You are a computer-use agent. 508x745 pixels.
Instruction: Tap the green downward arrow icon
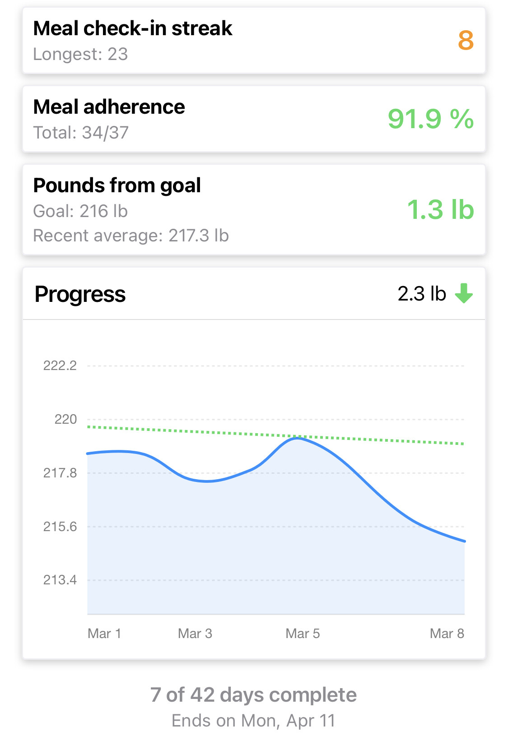(464, 293)
